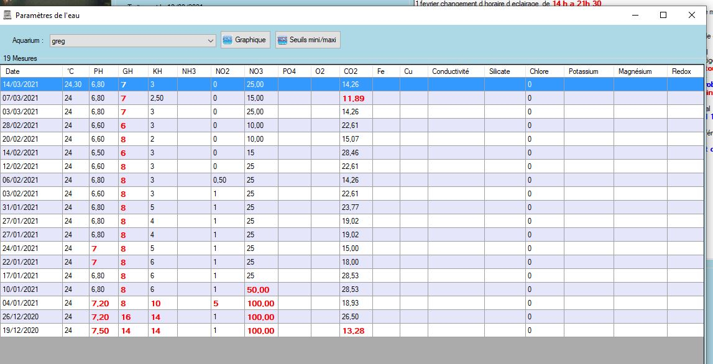Screen dimensions: 713x364
Task: Click the NH3 column header
Action: [194, 71]
